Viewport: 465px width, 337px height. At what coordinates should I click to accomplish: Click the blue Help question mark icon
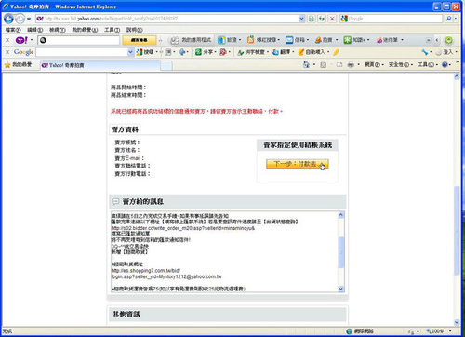(x=445, y=64)
